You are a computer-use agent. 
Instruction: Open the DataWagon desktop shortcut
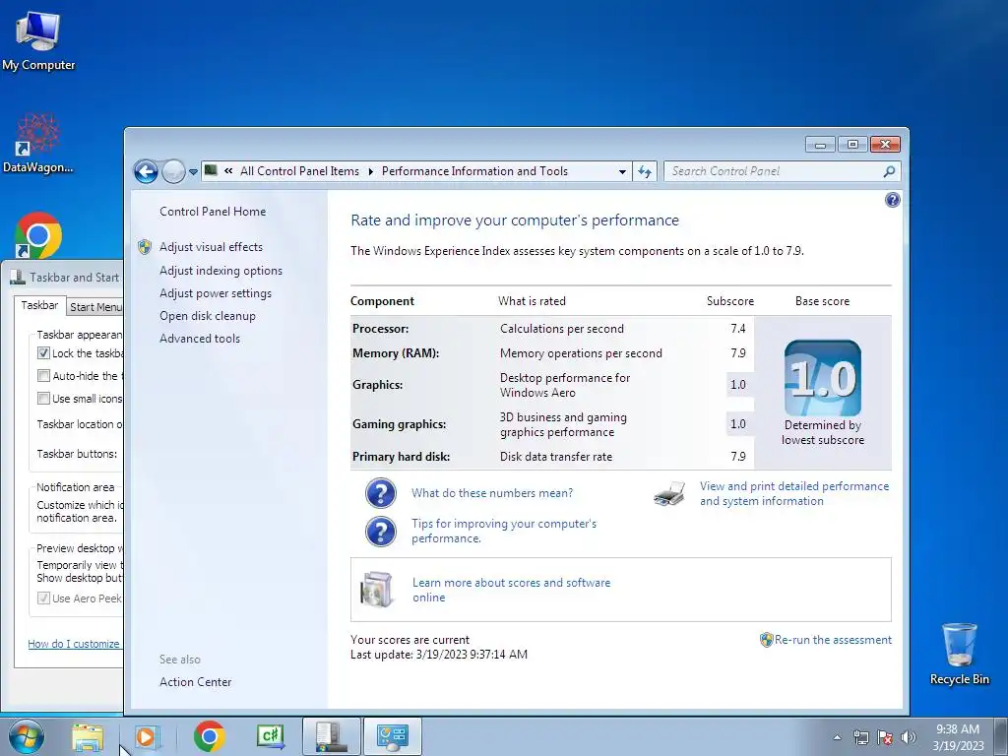38,144
